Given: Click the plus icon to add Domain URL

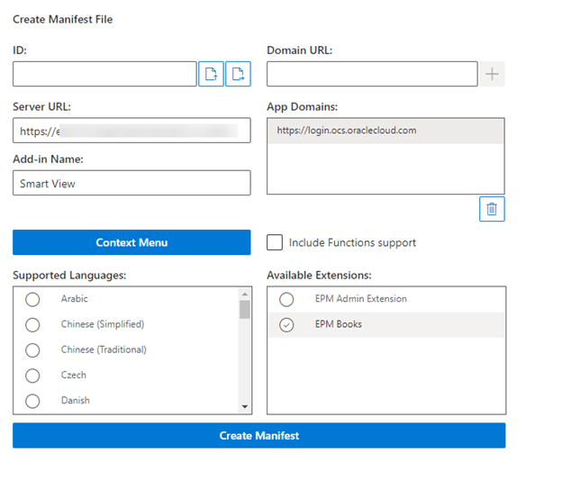Looking at the screenshot, I should [x=492, y=74].
